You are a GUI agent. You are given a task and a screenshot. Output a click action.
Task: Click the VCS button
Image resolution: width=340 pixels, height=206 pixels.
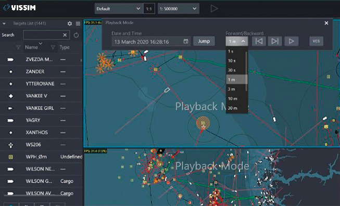point(316,41)
